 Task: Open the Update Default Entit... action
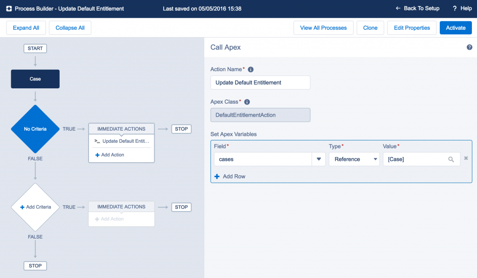(122, 141)
